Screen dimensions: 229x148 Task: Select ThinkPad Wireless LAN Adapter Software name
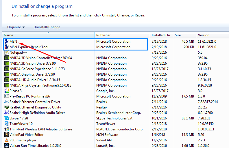click(41, 129)
